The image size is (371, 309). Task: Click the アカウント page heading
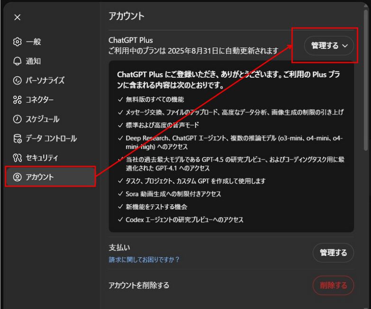pyautogui.click(x=127, y=16)
